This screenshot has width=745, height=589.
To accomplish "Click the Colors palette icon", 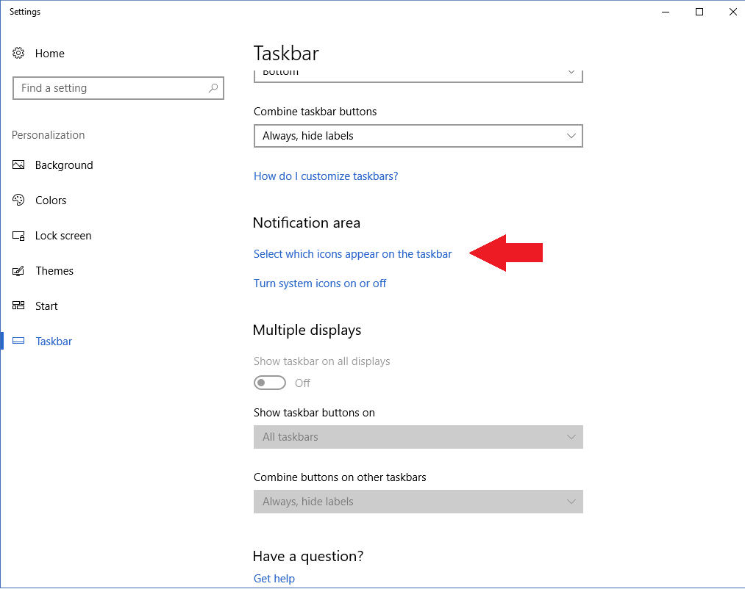I will tap(19, 200).
